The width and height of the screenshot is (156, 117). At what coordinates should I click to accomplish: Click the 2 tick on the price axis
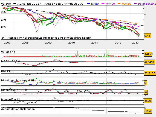145,15
